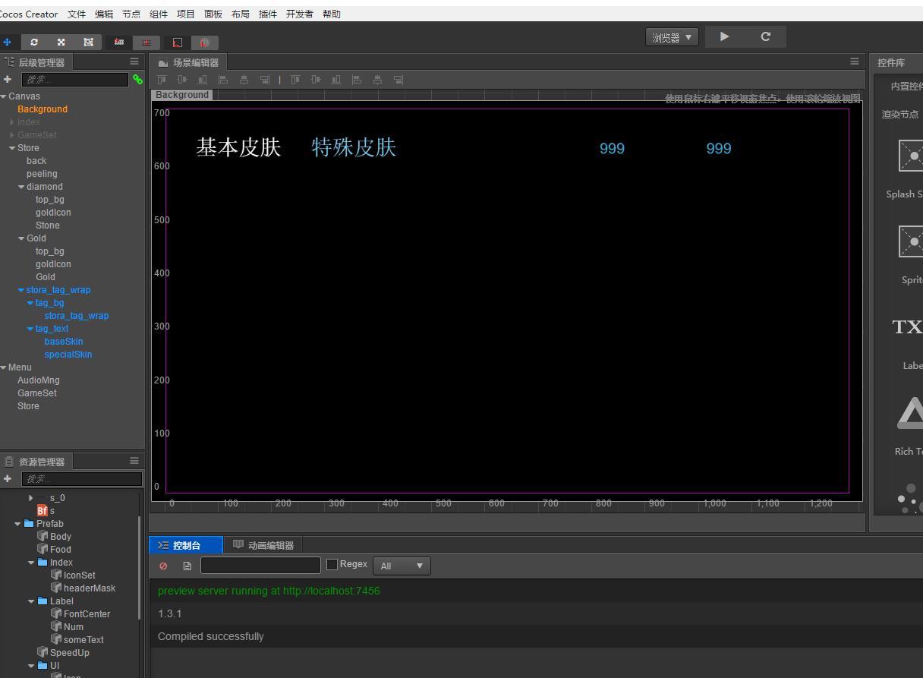Open the 文件 menu
Screen dimensions: 923x678
tap(77, 14)
